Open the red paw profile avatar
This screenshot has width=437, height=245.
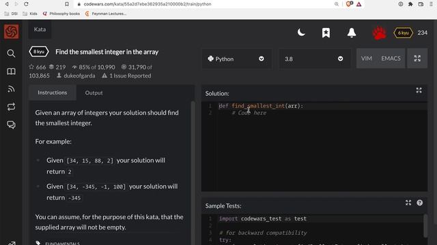(380, 33)
